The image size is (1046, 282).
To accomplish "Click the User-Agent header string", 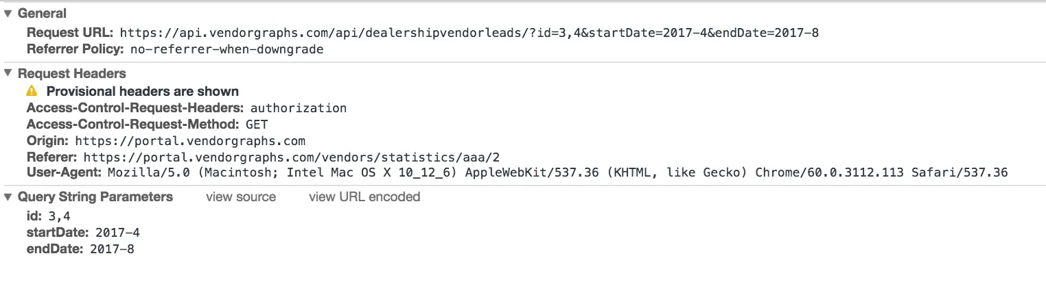I will pos(557,172).
